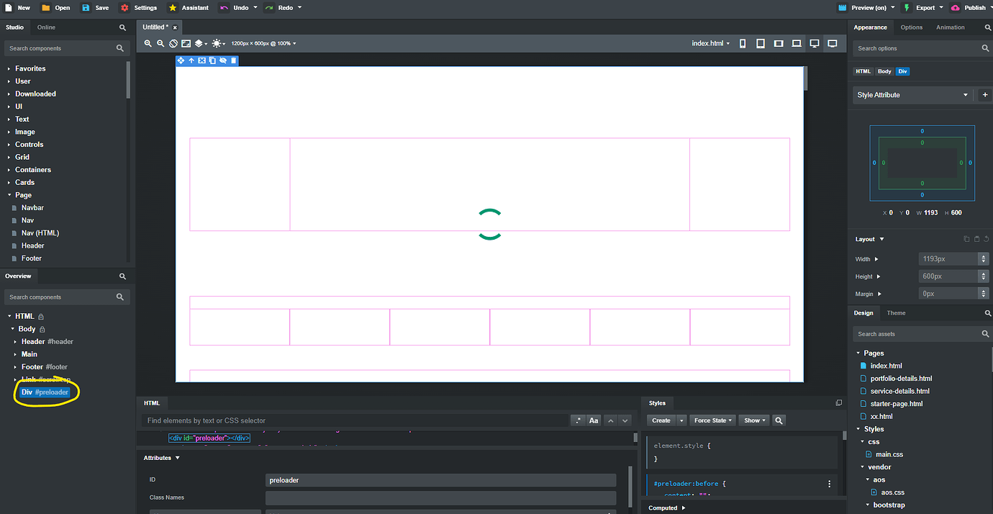Viewport: 993px width, 514px height.
Task: Select the tablet portrait viewport size
Action: pos(761,43)
